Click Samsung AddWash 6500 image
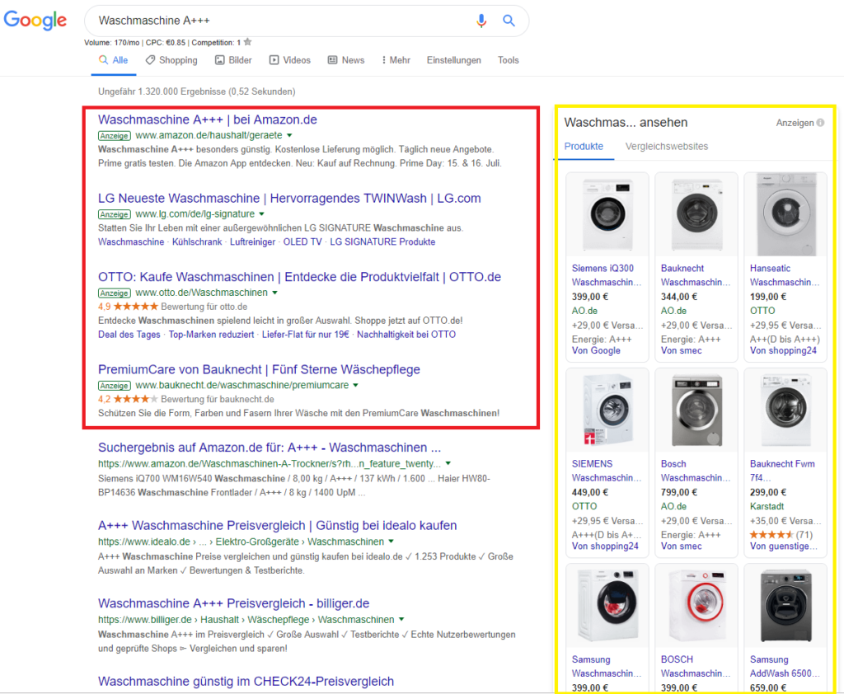Image resolution: width=844 pixels, height=694 pixels. pyautogui.click(x=785, y=606)
